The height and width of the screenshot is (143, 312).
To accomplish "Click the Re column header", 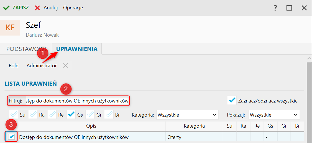I will 257,126.
